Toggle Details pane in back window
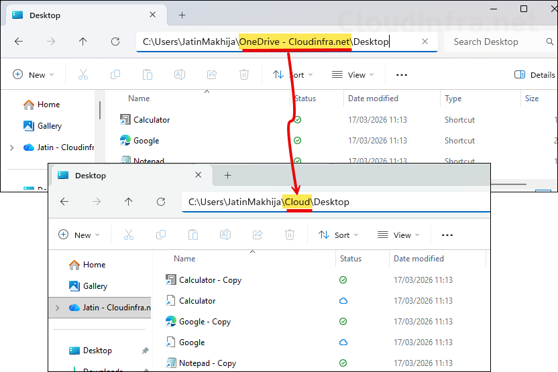The image size is (558, 372). 535,74
